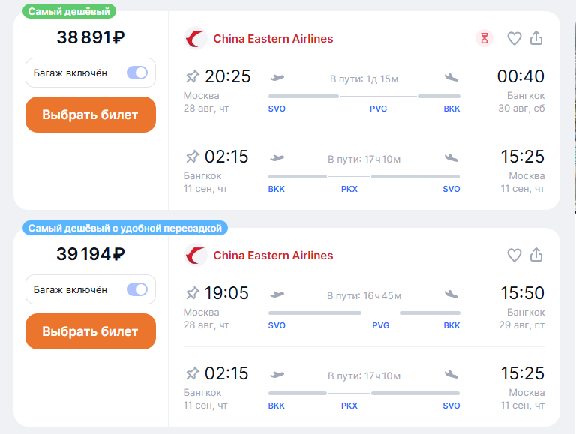This screenshot has width=576, height=434.
Task: Click China Eastern Airlines name in first ticket
Action: tap(273, 39)
